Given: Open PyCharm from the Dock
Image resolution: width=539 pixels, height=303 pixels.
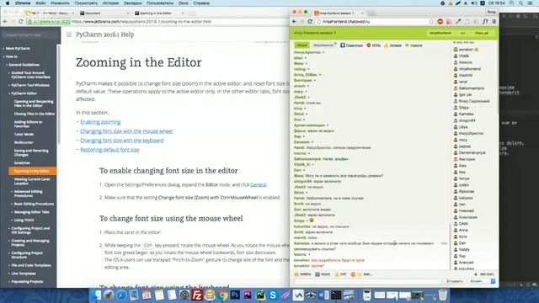Looking at the screenshot, I should click(x=260, y=295).
